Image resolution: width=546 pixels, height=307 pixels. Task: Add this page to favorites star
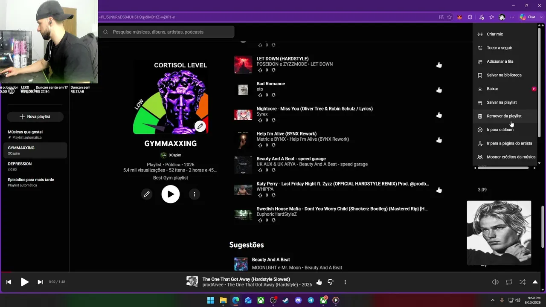450,17
